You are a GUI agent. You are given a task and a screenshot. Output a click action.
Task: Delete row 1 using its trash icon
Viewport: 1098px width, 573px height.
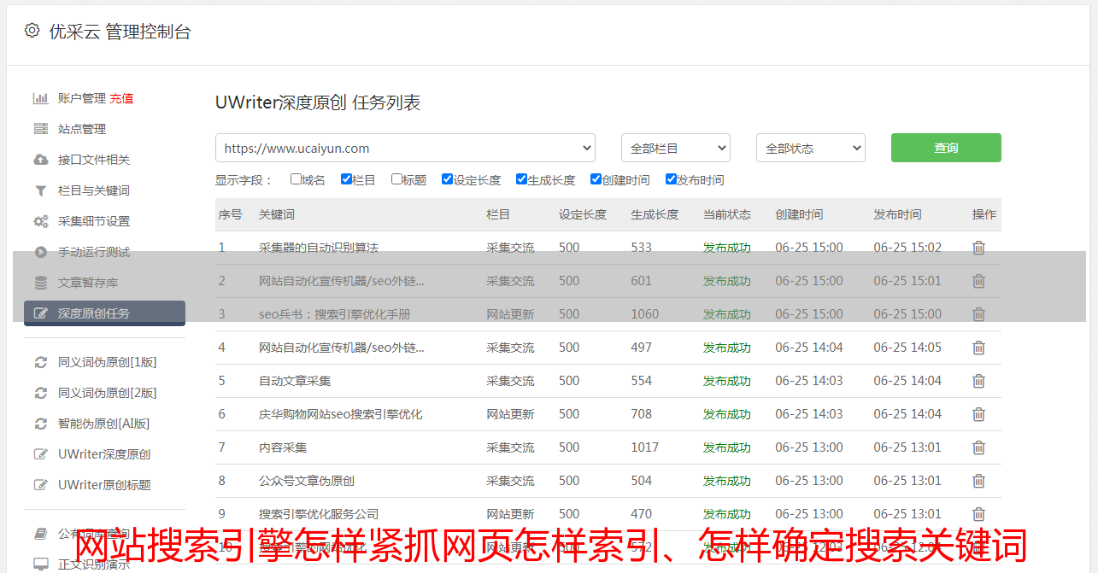point(978,248)
